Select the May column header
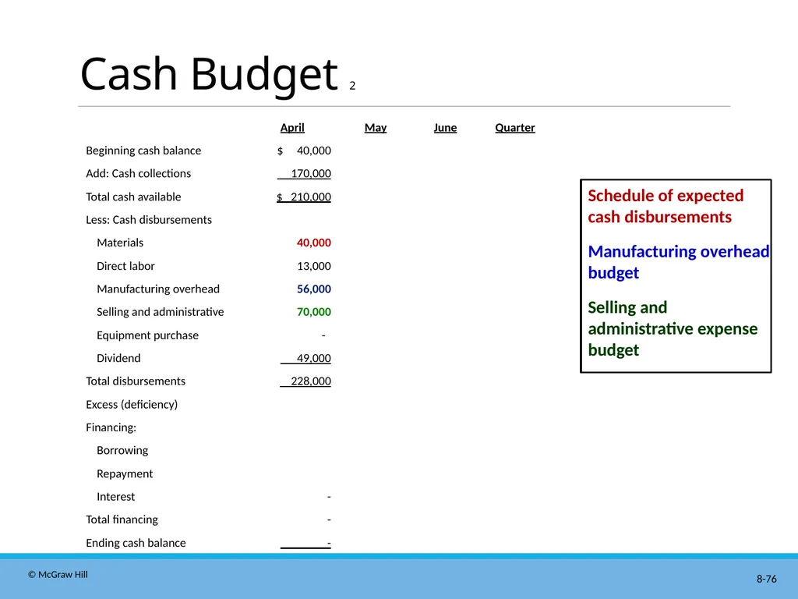 376,128
